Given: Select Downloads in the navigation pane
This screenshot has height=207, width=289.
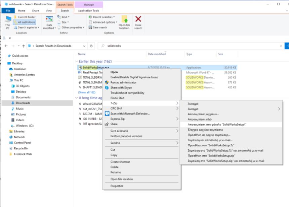Looking at the screenshot, I should [x=23, y=103].
